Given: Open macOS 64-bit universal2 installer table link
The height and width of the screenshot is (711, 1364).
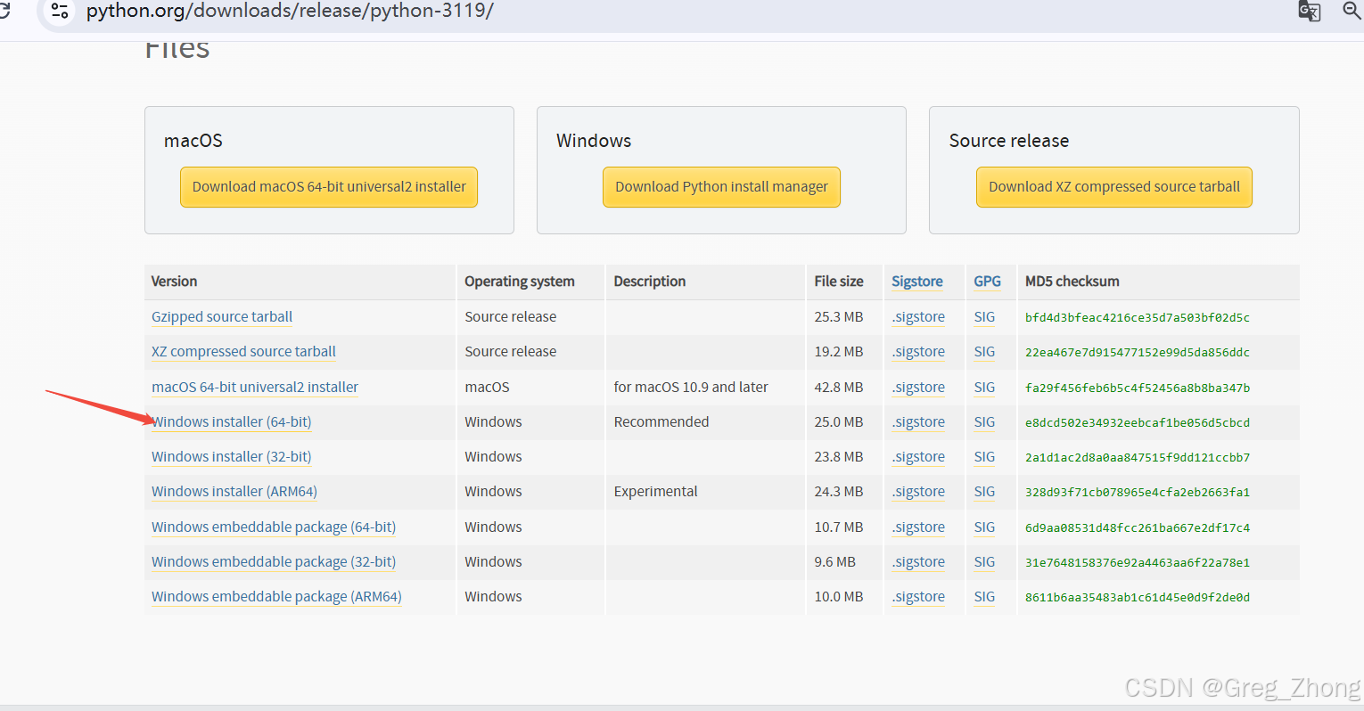Looking at the screenshot, I should [255, 388].
